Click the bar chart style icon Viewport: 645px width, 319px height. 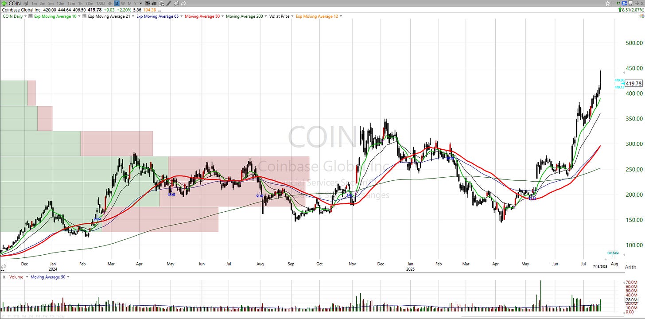[x=154, y=3]
